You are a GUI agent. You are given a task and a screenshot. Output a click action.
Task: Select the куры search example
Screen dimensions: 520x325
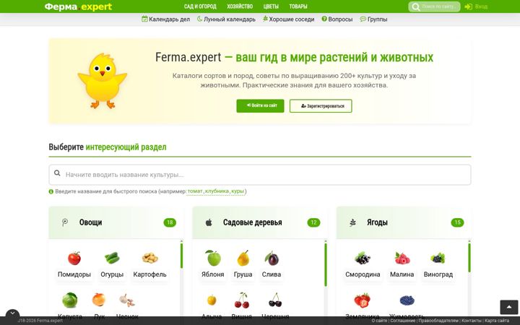pos(238,191)
